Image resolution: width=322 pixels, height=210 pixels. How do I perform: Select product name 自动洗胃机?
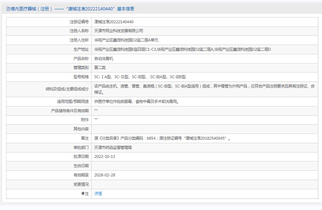[104, 59]
